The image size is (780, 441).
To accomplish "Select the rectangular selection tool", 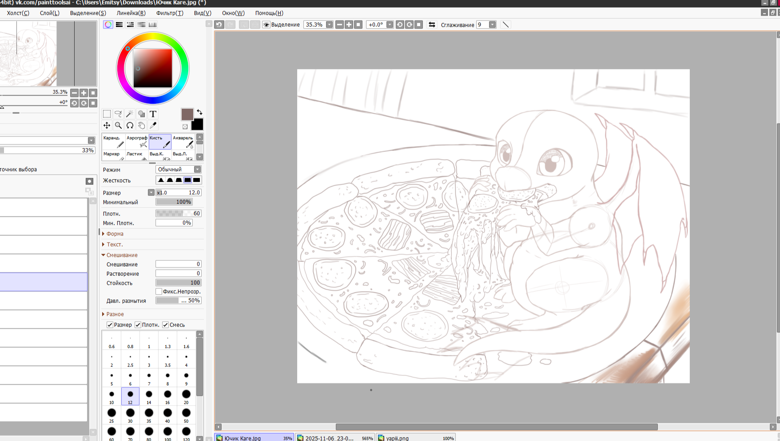I will [x=107, y=114].
